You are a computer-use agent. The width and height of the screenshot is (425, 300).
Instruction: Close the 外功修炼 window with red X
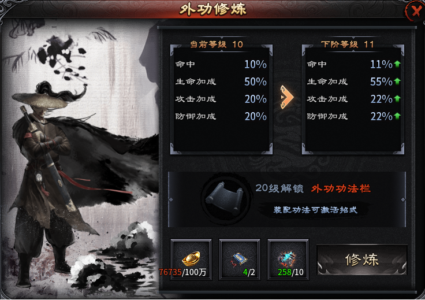(415, 11)
